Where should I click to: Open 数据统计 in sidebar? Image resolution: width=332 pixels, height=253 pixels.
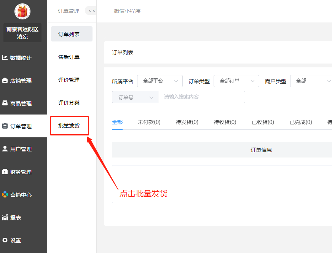point(24,57)
